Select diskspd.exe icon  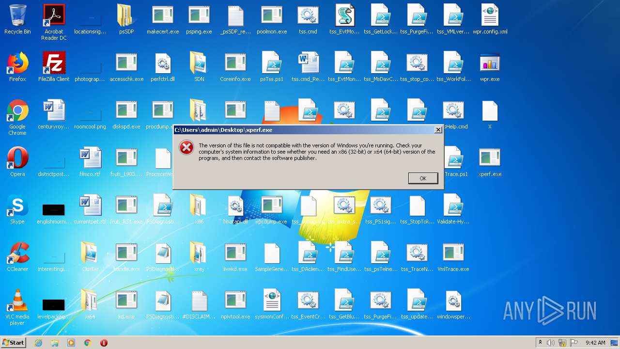point(126,114)
